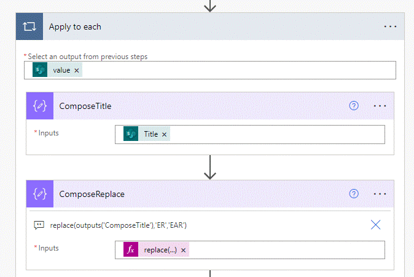Remove the value token from output field
The height and width of the screenshot is (277, 414).
point(77,71)
